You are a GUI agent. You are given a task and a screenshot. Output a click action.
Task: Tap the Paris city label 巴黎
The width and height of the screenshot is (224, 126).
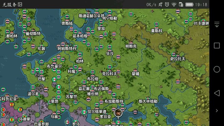[x=42, y=79]
